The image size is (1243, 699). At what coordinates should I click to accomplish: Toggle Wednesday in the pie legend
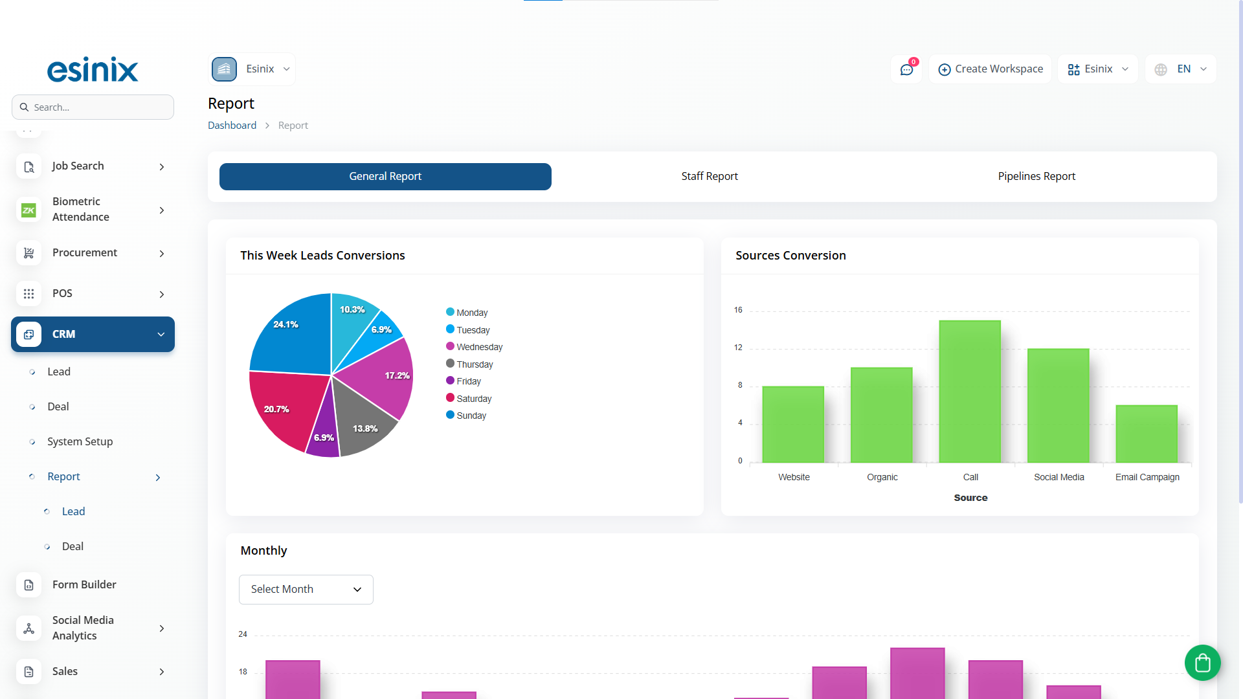tap(475, 347)
